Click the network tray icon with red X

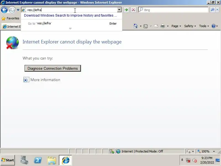[x=188, y=160]
